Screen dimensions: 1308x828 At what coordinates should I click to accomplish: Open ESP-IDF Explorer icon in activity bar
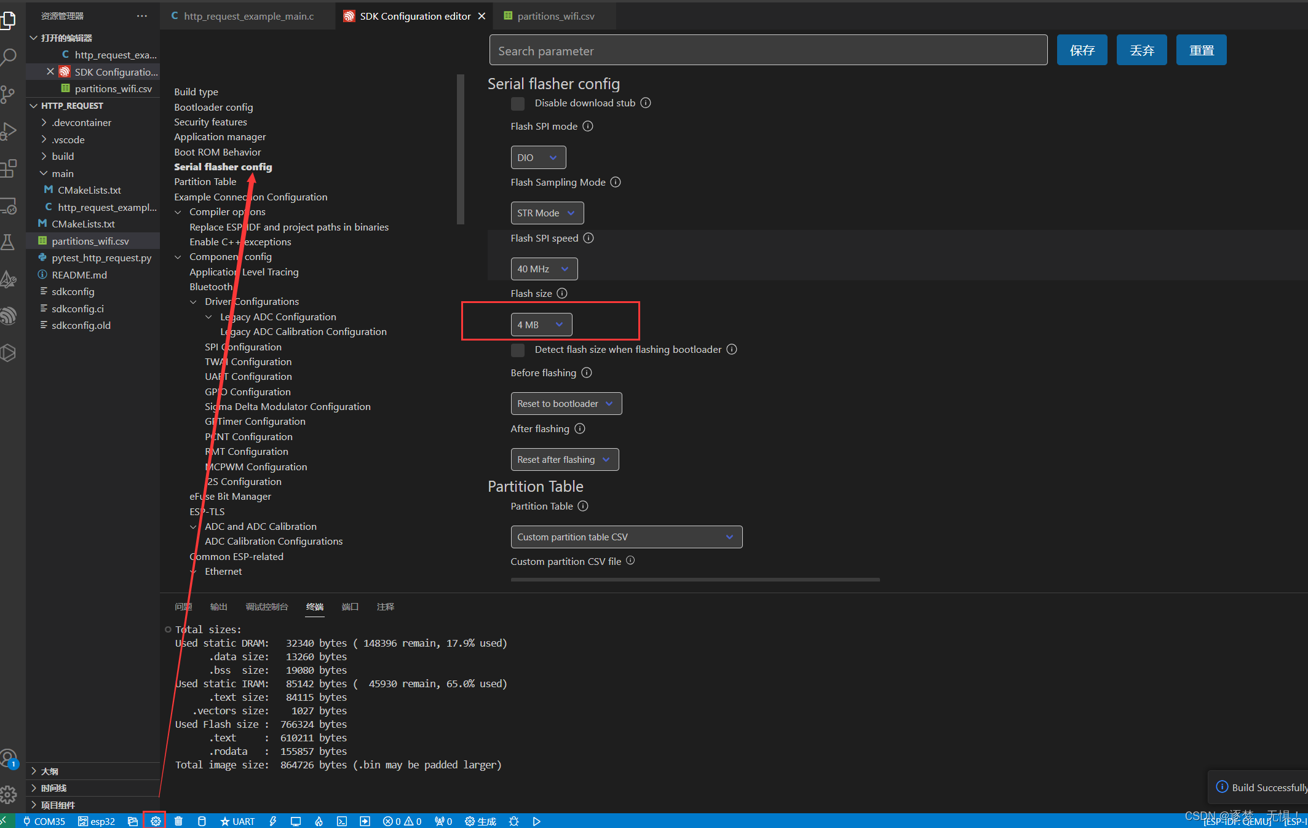click(9, 316)
